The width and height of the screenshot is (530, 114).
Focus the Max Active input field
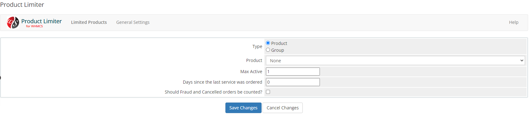pyautogui.click(x=293, y=72)
